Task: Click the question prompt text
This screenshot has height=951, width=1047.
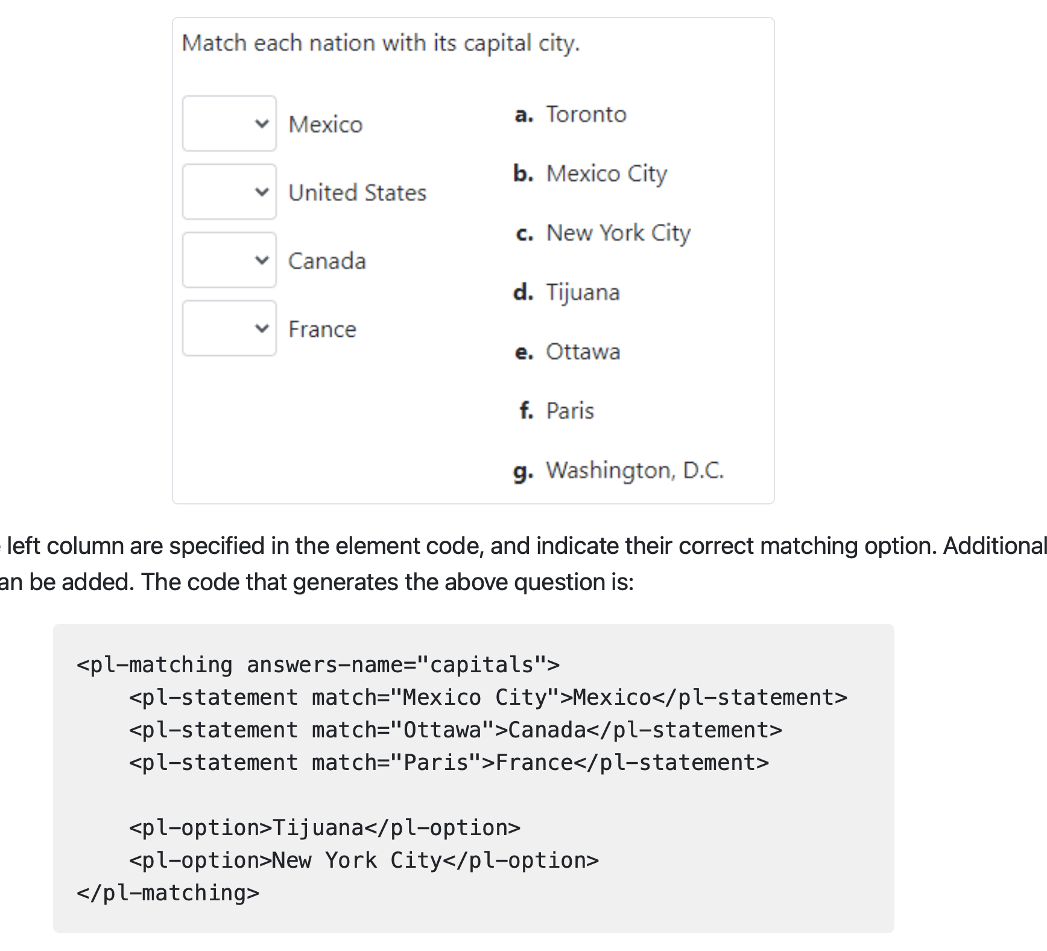Action: [381, 42]
